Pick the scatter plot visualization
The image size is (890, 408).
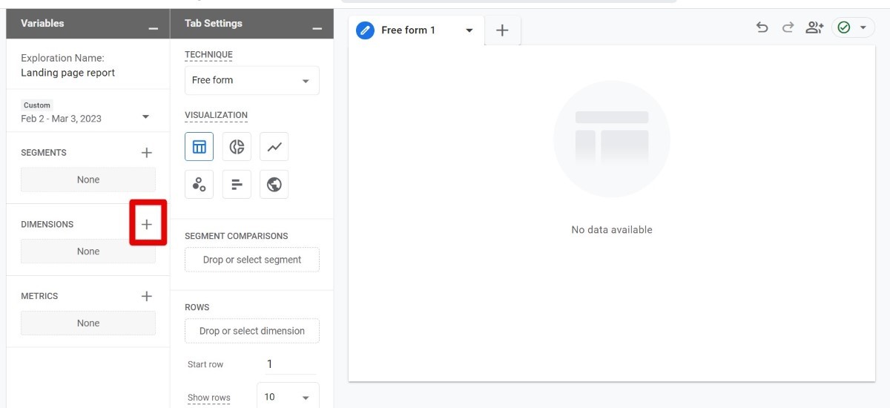[199, 185]
